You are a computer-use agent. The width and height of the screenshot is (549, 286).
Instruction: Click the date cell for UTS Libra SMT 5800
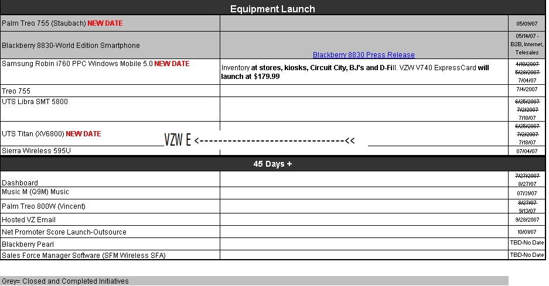tap(527, 109)
